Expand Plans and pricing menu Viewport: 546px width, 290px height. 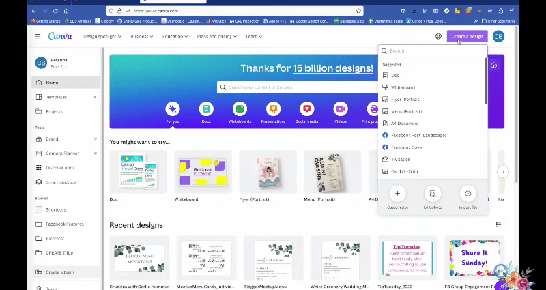point(216,36)
